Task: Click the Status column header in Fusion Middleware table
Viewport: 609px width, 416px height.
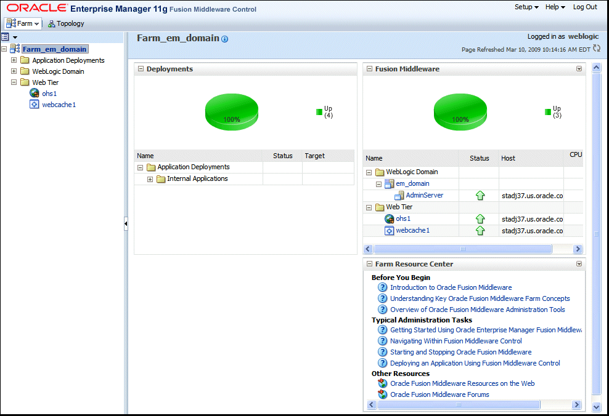Action: click(480, 158)
